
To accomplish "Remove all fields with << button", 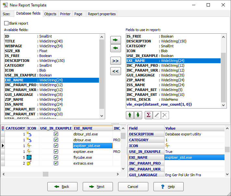I will point(115,71).
